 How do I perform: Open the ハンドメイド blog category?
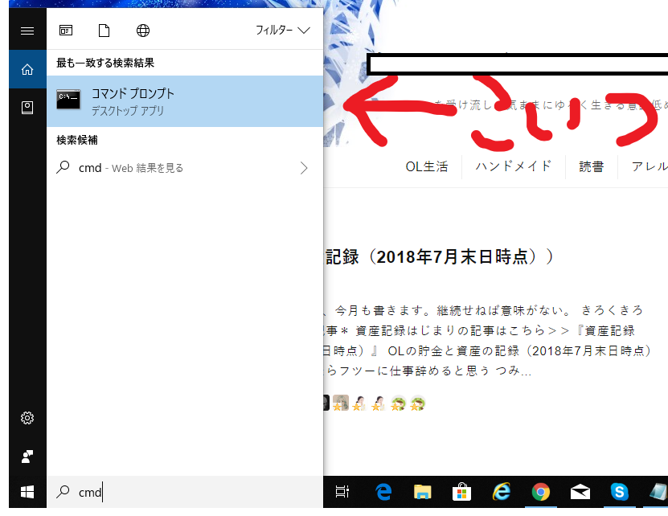pos(514,166)
